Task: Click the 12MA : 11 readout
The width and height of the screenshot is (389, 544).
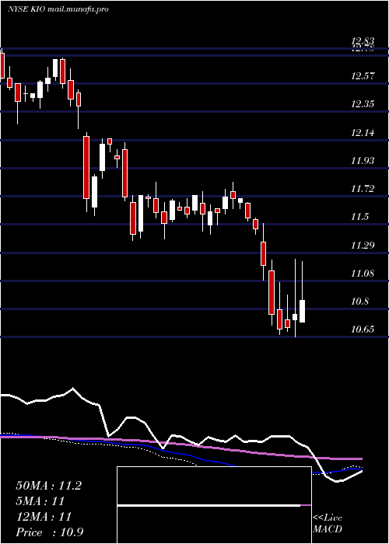Action: 44,517
